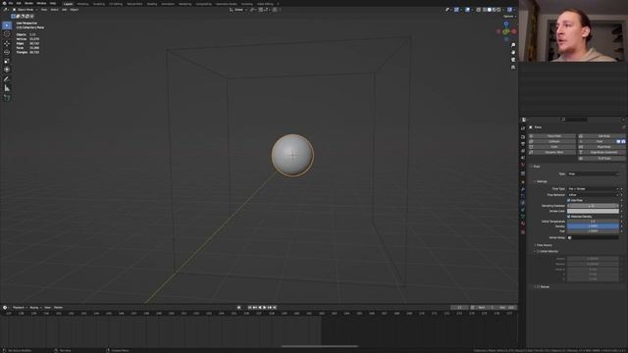This screenshot has width=628, height=353.
Task: Click the Vertex Group input field
Action: pos(593,237)
